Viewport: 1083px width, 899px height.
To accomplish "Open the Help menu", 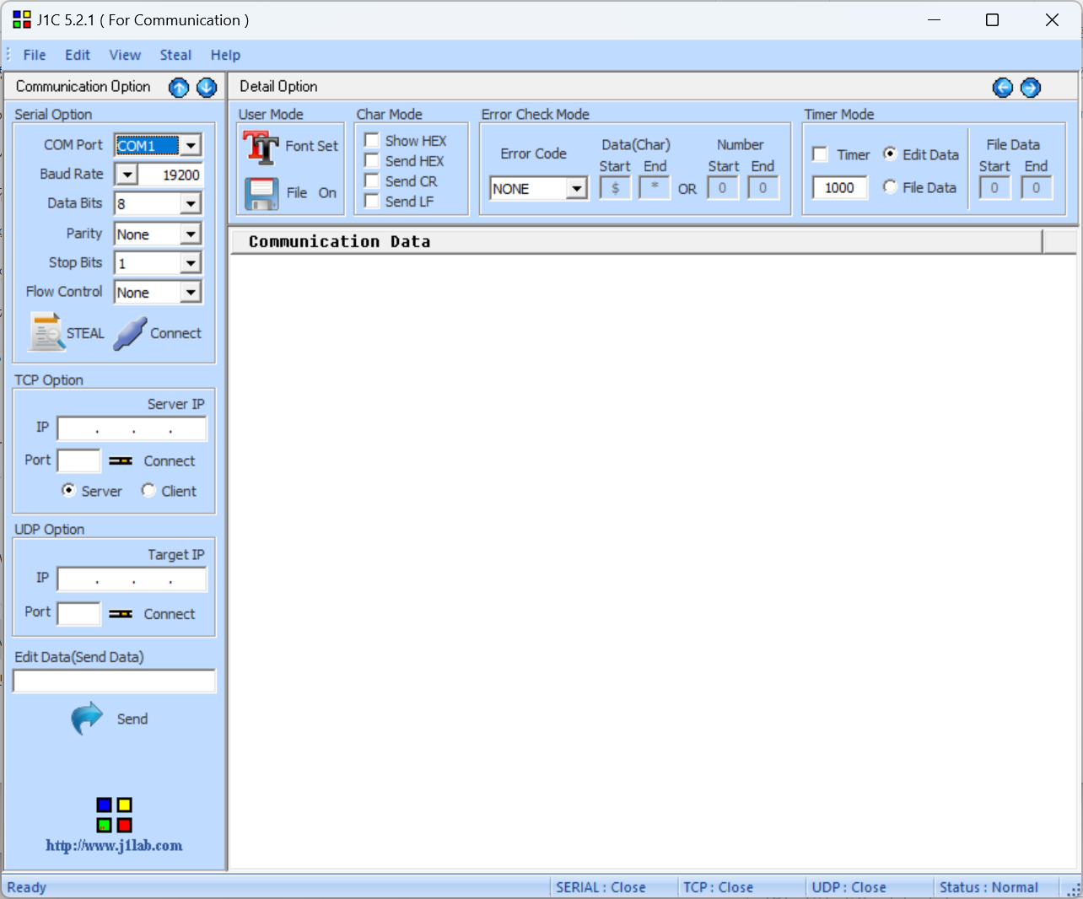I will (225, 55).
